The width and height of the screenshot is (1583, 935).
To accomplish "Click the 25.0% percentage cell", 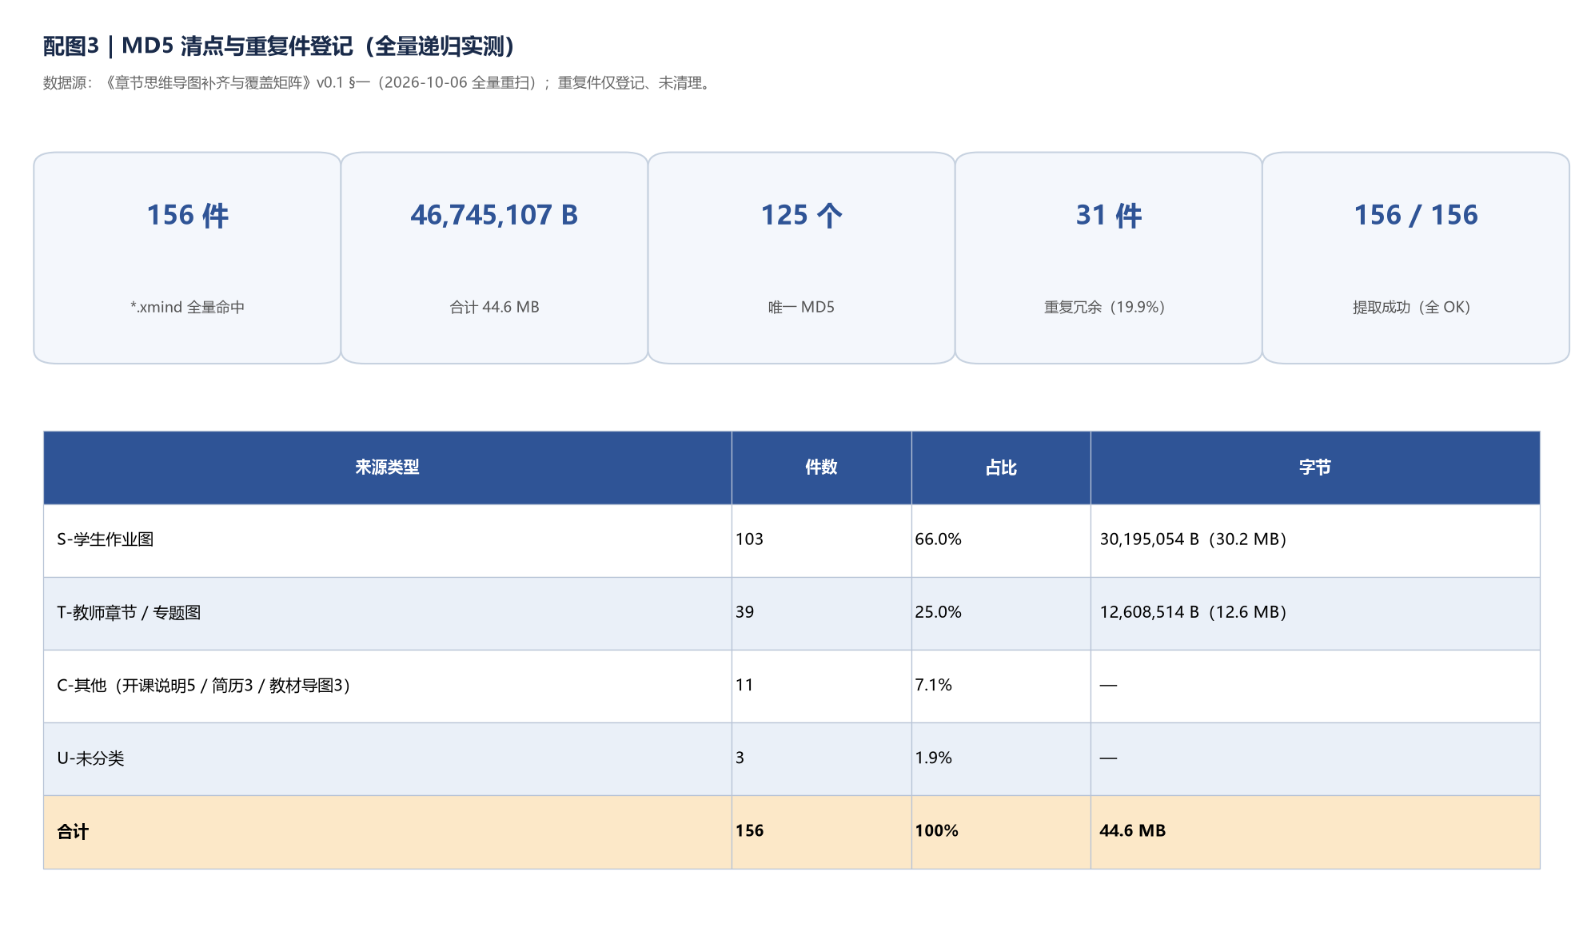I will coord(1001,614).
